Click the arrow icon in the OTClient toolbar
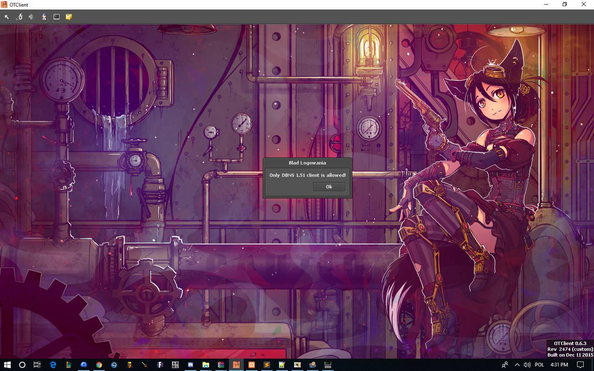Screen dimensions: 594x371 7,17
